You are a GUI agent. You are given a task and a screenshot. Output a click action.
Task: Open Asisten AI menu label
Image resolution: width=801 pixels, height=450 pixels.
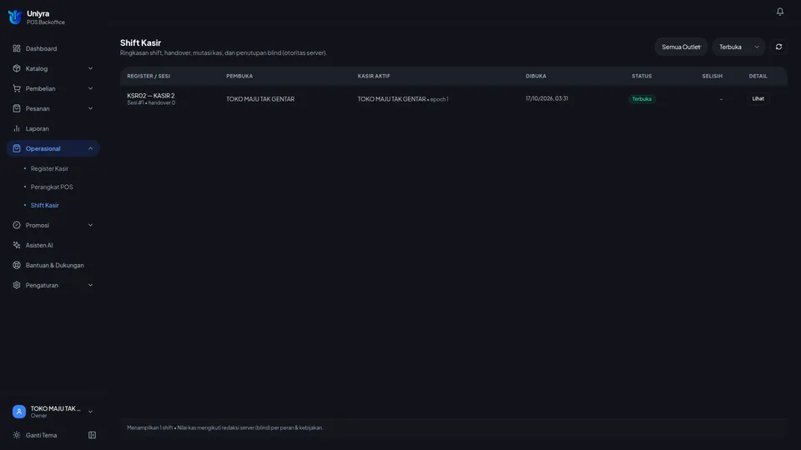pos(39,245)
